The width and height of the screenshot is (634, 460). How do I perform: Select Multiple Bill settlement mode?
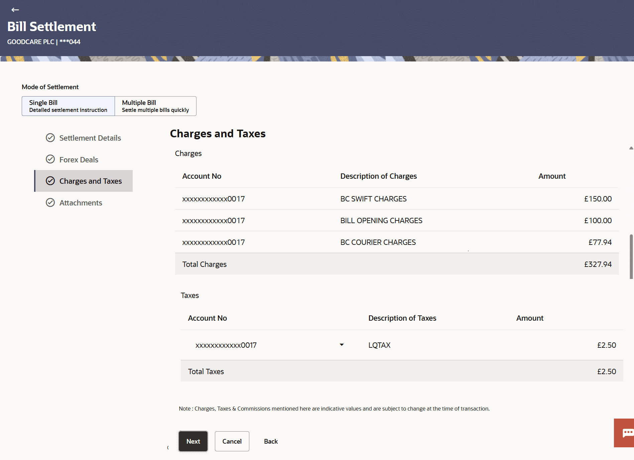pyautogui.click(x=155, y=106)
